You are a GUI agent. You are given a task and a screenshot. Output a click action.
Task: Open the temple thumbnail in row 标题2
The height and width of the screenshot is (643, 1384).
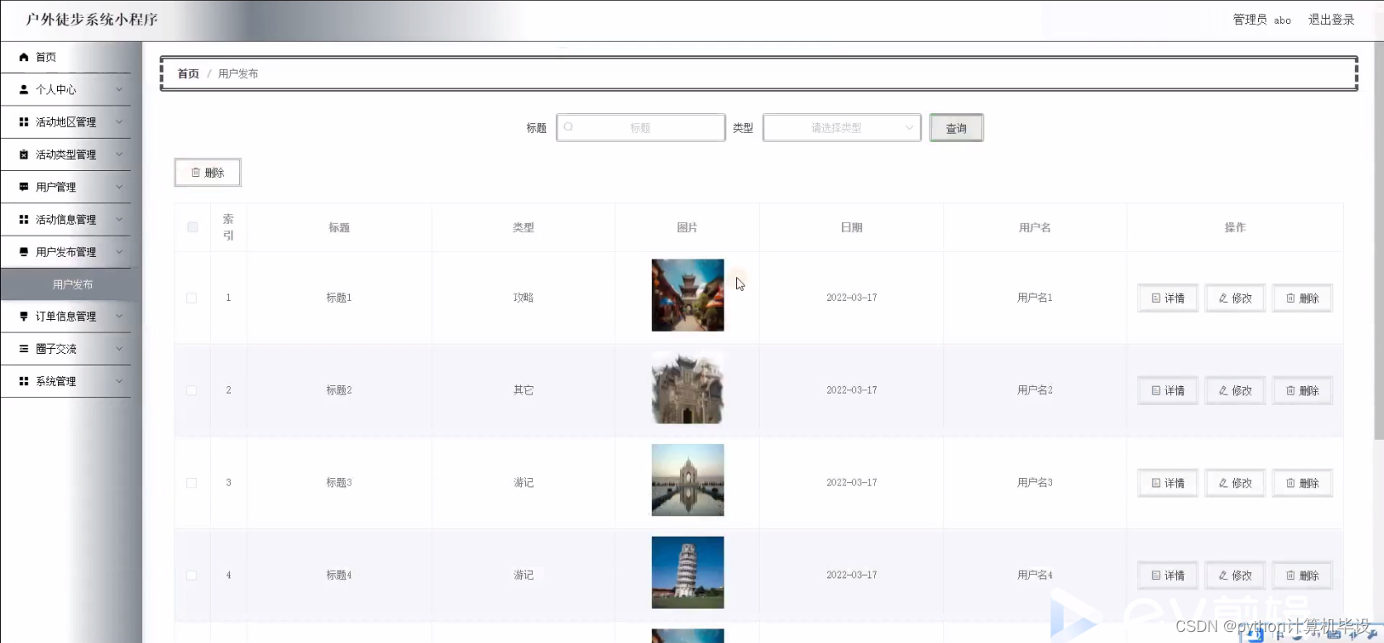tap(688, 388)
